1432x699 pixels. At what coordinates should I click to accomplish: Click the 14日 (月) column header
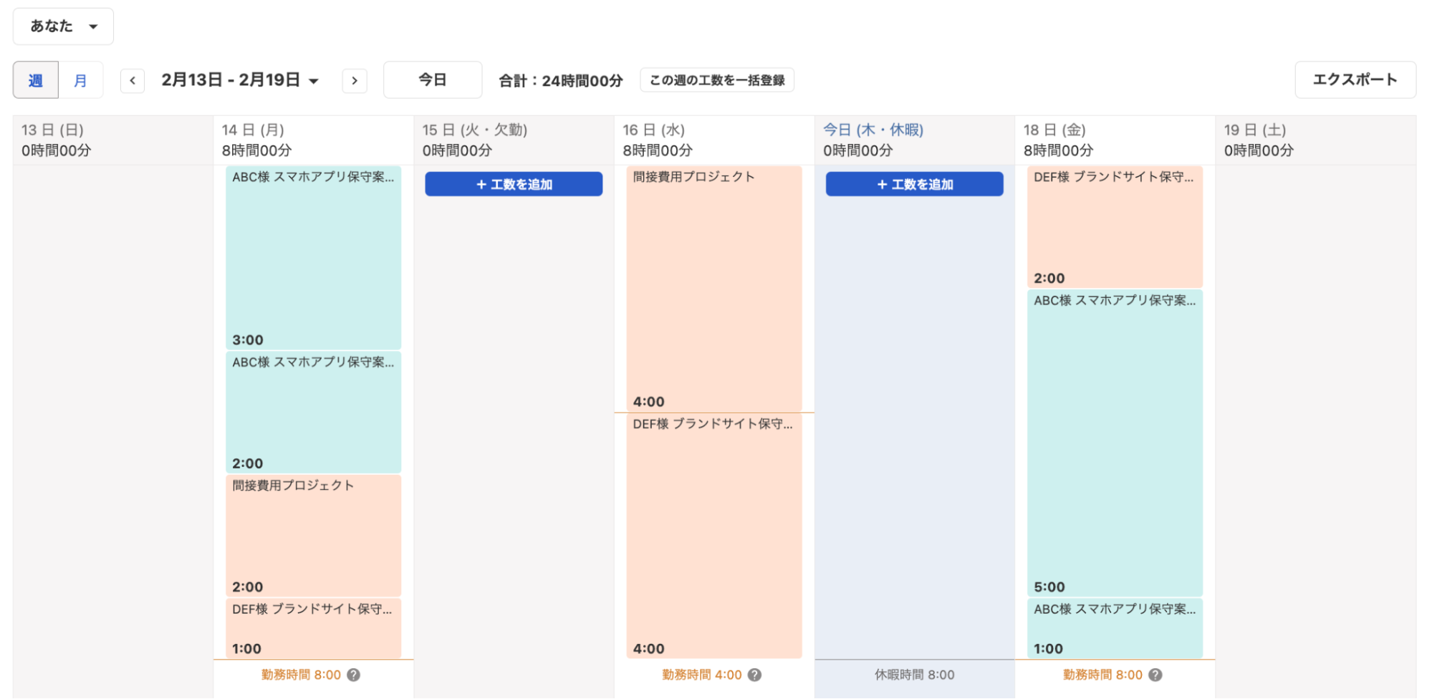313,140
